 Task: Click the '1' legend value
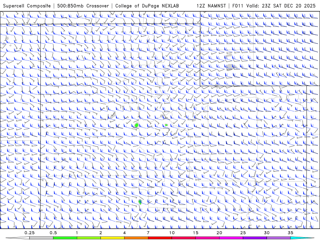point(77,233)
